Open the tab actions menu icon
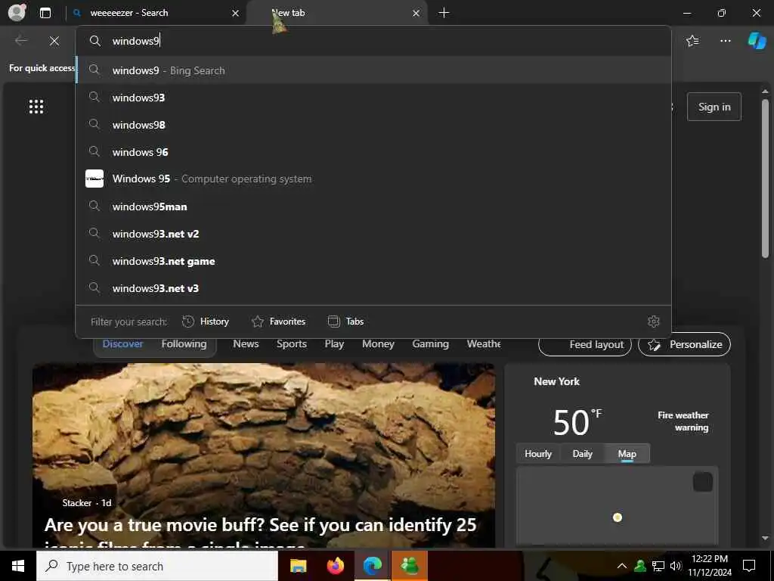The height and width of the screenshot is (581, 774). click(x=45, y=13)
